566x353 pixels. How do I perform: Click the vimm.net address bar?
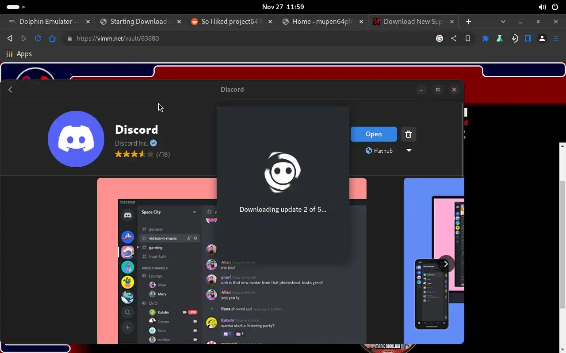click(x=248, y=38)
